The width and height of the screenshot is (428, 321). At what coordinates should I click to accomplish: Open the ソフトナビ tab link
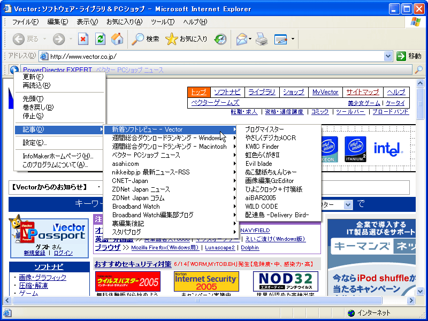click(x=227, y=92)
